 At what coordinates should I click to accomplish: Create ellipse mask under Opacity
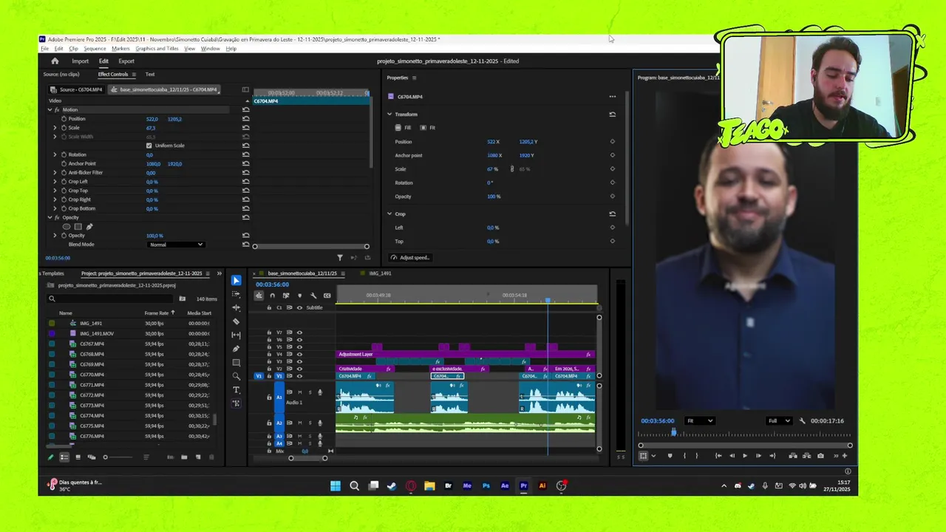point(67,227)
